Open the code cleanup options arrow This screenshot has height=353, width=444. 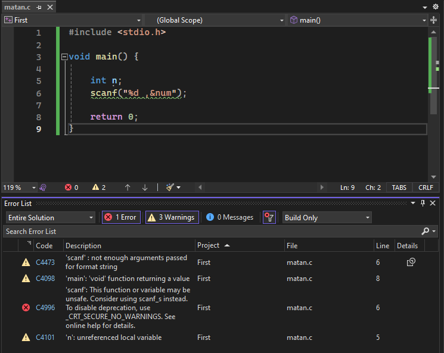[178, 188]
